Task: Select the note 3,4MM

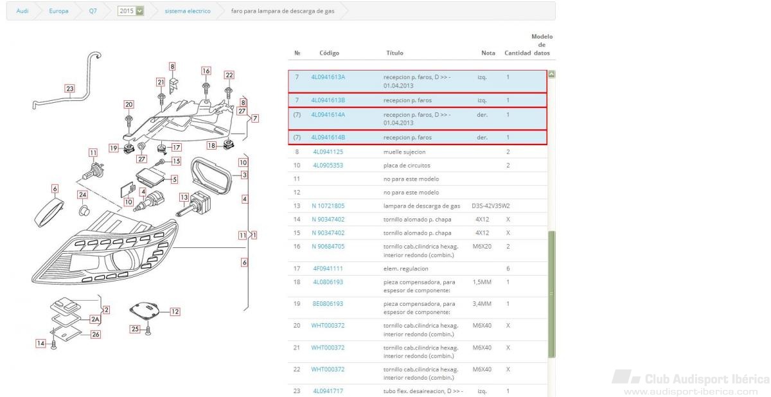Action: pyautogui.click(x=482, y=304)
